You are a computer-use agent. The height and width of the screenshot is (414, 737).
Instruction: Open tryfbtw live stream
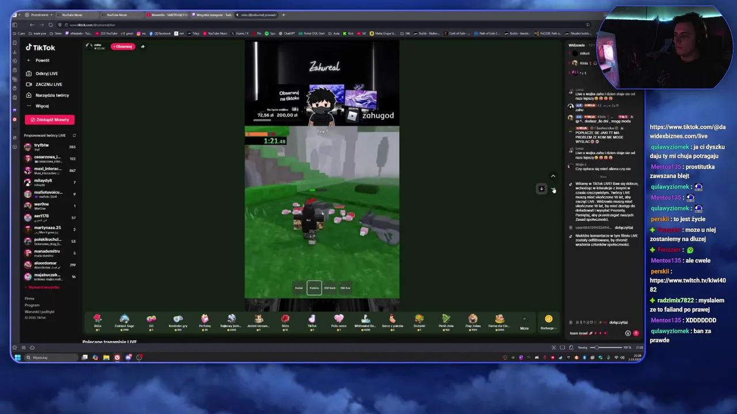coord(50,147)
